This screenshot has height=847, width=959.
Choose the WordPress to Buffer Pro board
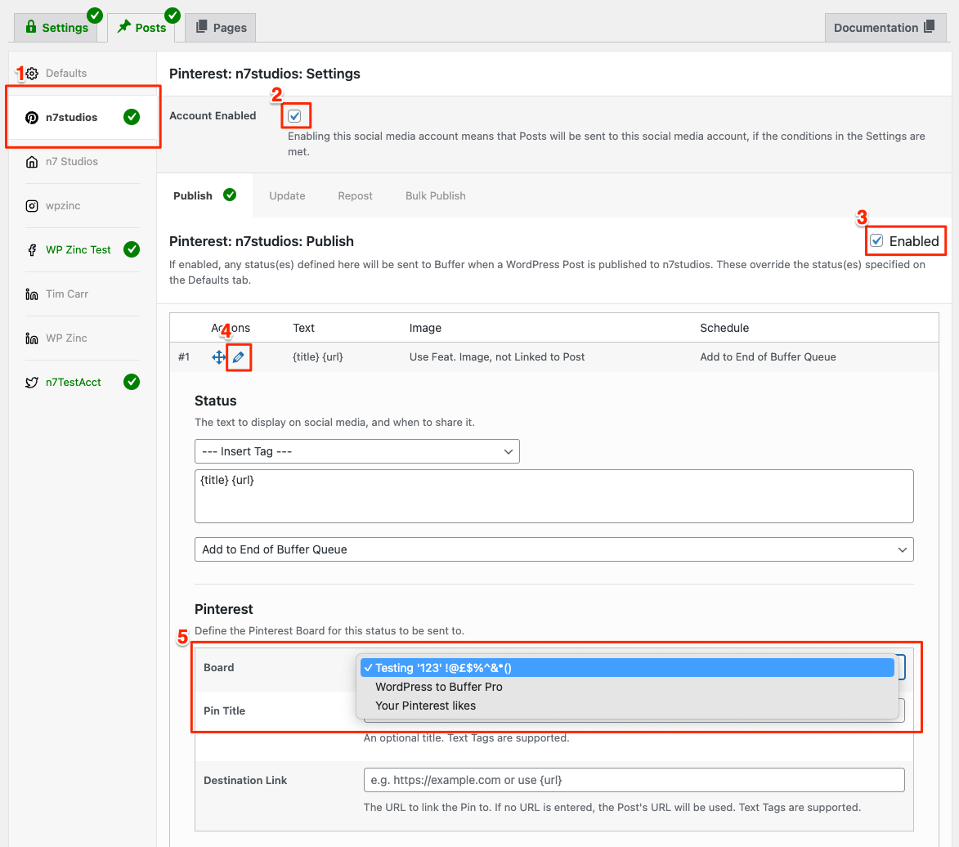pyautogui.click(x=627, y=687)
